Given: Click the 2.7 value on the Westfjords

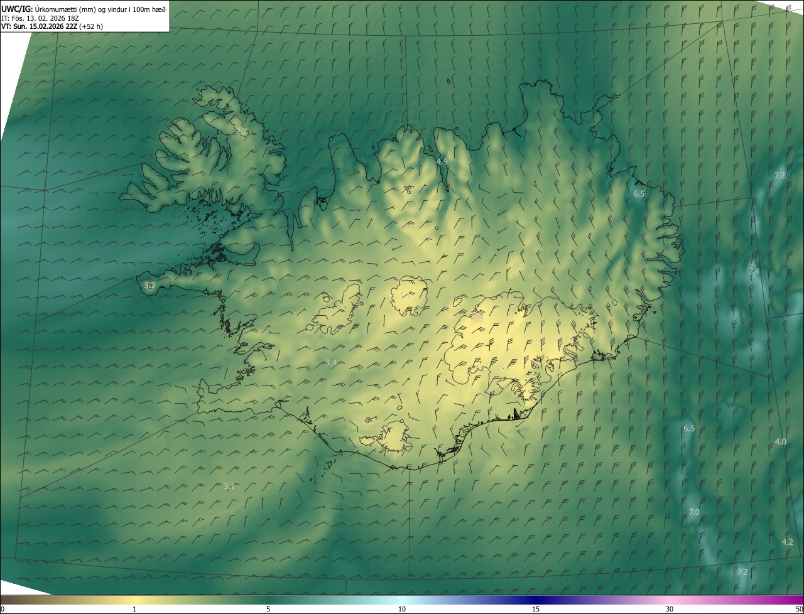Looking at the screenshot, I should click(x=241, y=132).
